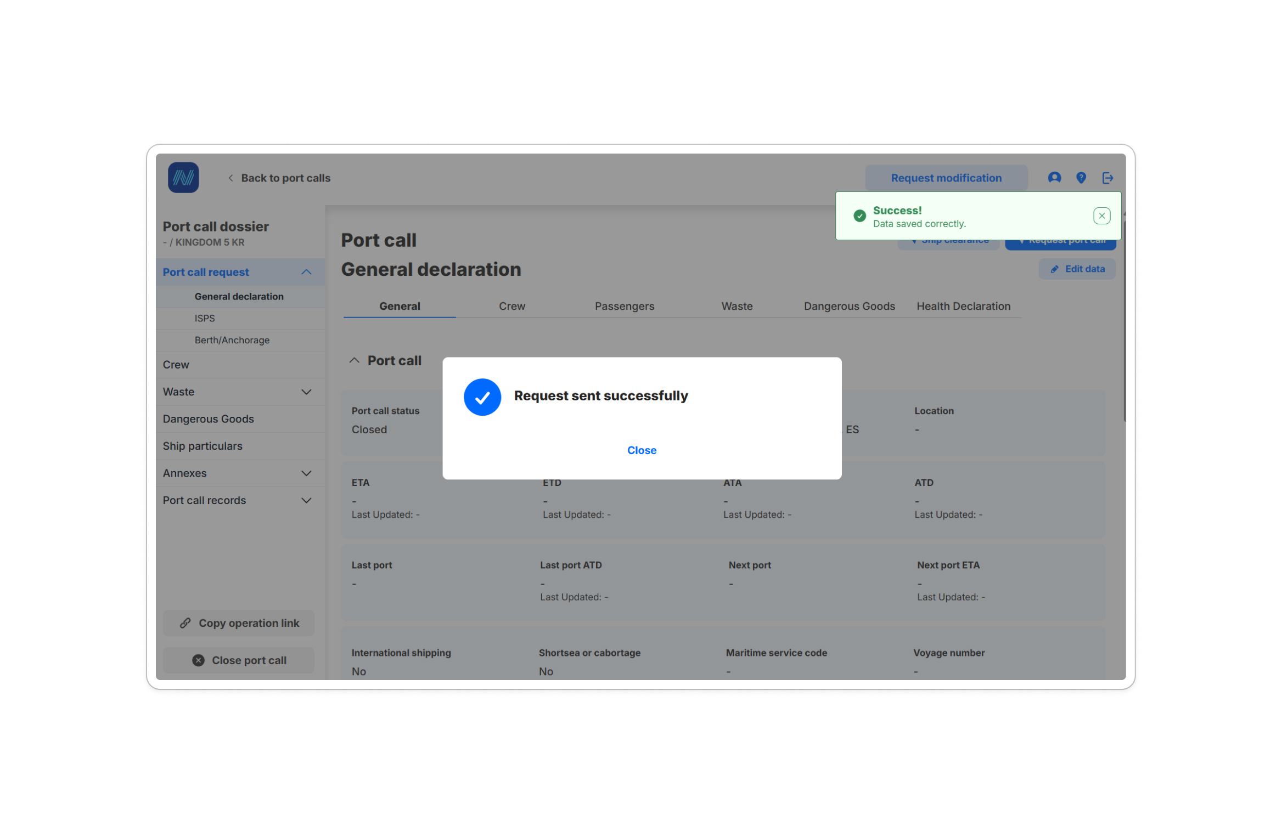
Task: Click the app logo icon
Action: 183,178
